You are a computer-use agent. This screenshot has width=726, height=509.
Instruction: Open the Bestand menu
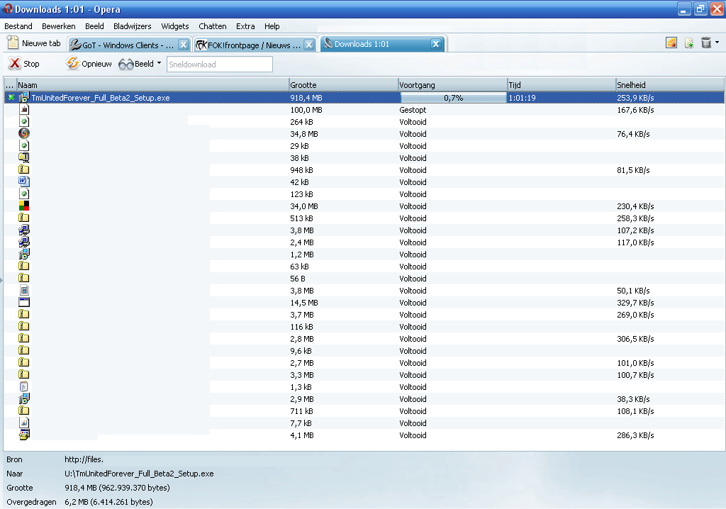pyautogui.click(x=18, y=26)
